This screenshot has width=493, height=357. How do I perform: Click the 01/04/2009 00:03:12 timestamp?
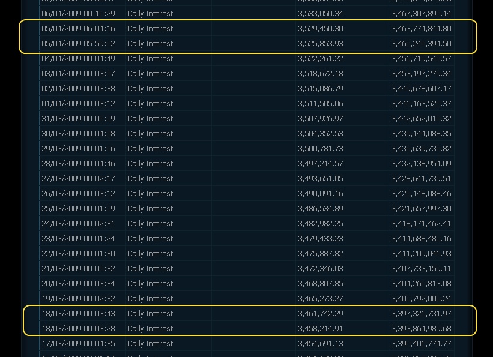[78, 104]
